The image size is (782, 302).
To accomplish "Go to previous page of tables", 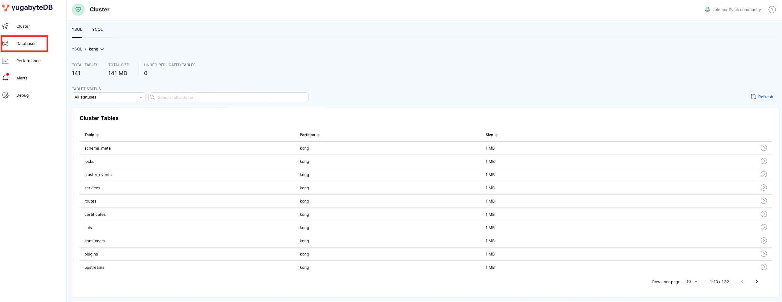I will click(742, 282).
